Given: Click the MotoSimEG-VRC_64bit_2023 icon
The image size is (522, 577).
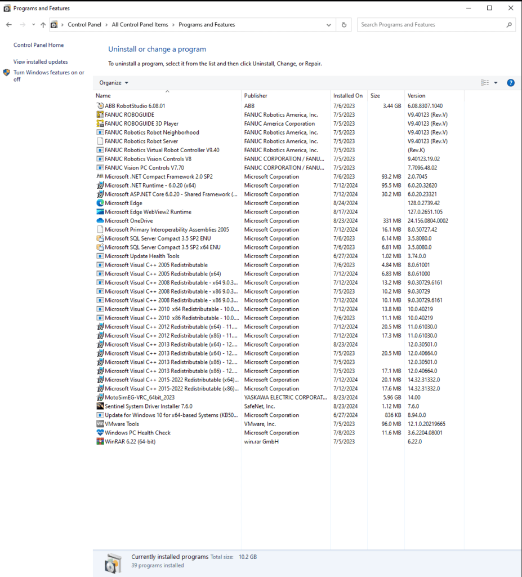Looking at the screenshot, I should (x=100, y=397).
